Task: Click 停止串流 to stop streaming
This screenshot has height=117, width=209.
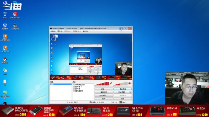Action: 123,89
